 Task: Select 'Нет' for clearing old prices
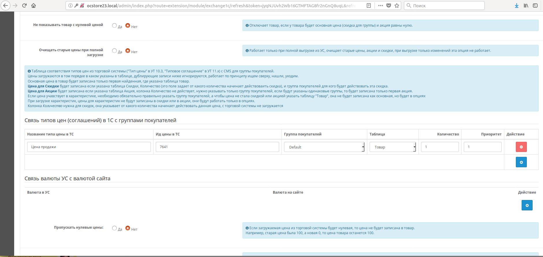click(x=128, y=51)
